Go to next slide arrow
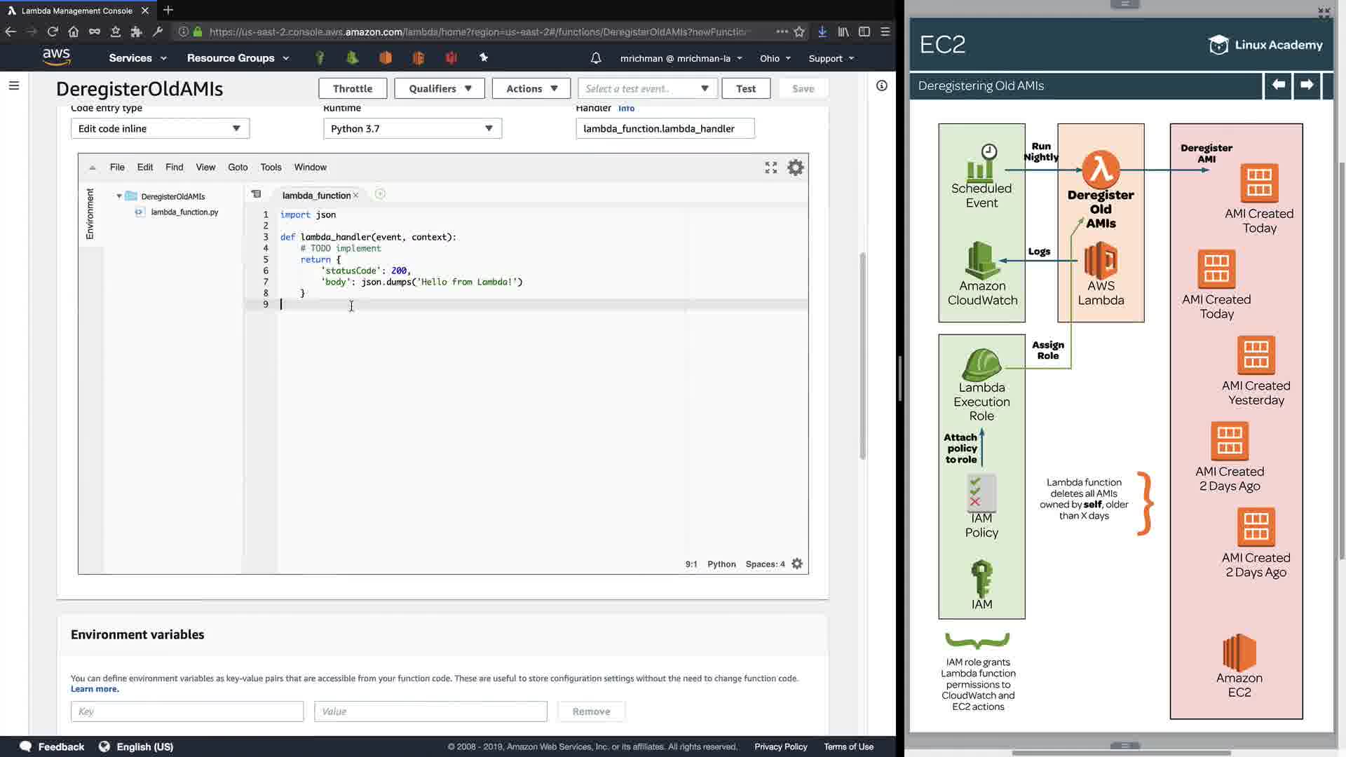 (x=1307, y=86)
